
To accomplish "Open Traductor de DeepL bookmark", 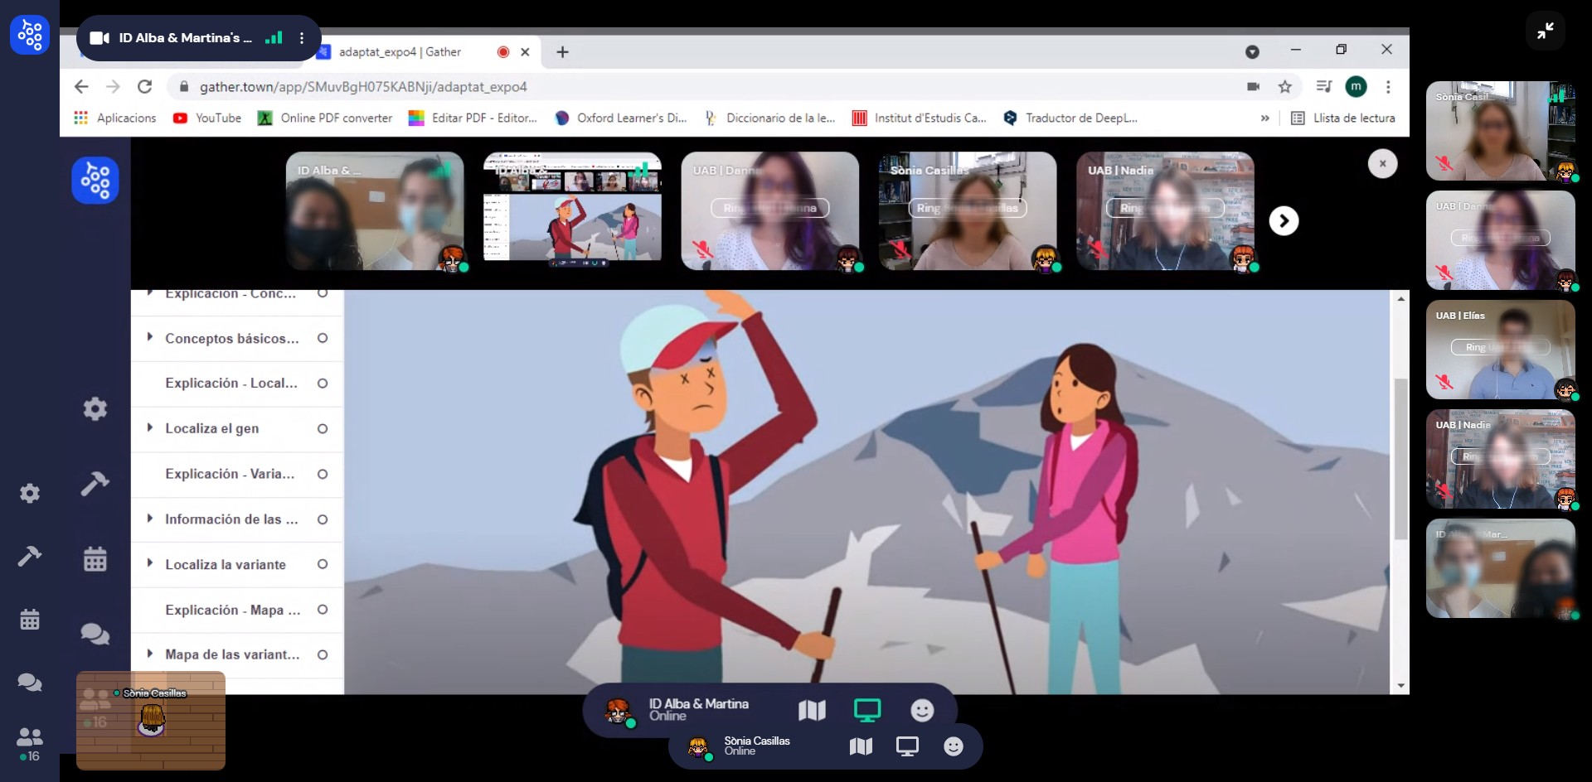I will pyautogui.click(x=1070, y=118).
